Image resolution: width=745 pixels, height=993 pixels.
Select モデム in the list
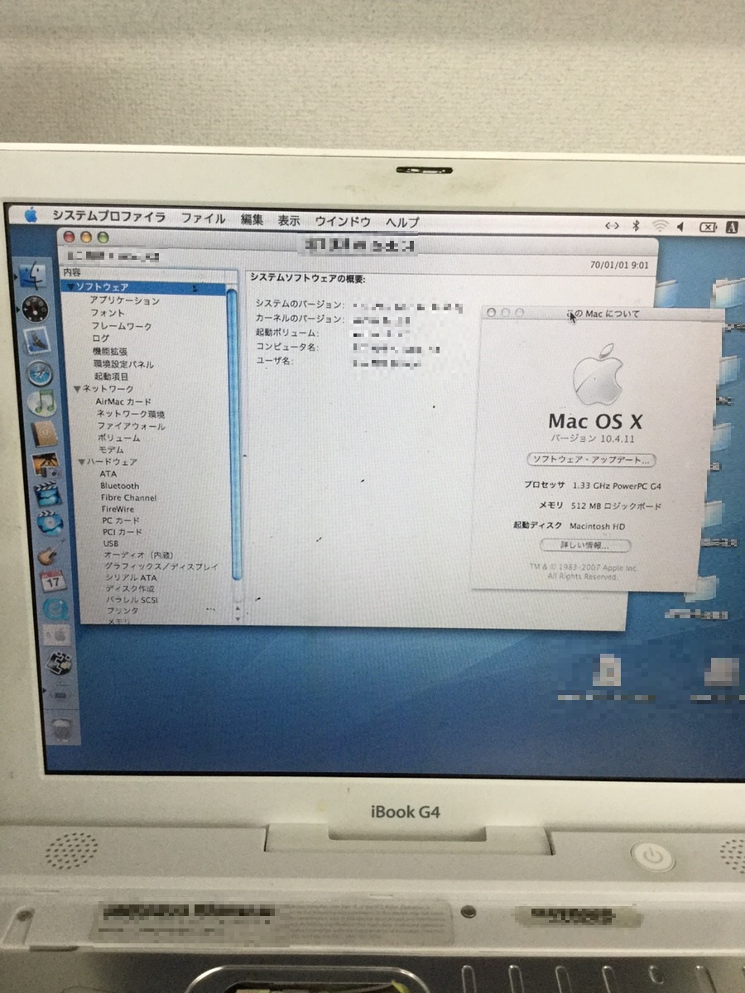112,449
